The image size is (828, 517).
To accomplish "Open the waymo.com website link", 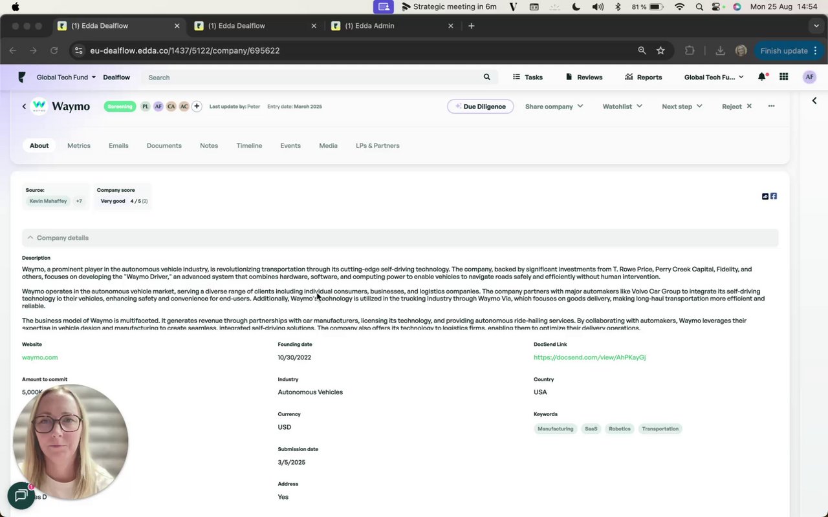I will (x=40, y=357).
